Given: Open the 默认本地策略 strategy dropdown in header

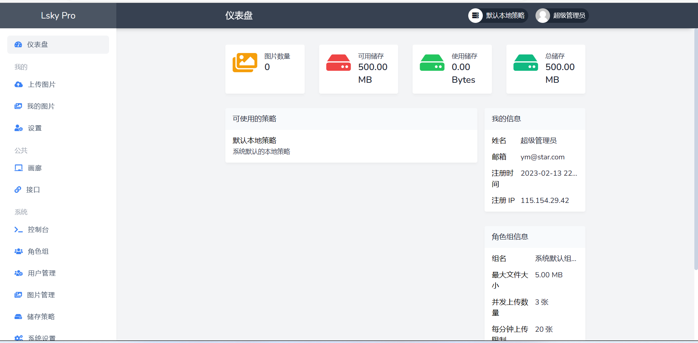Looking at the screenshot, I should tap(498, 16).
